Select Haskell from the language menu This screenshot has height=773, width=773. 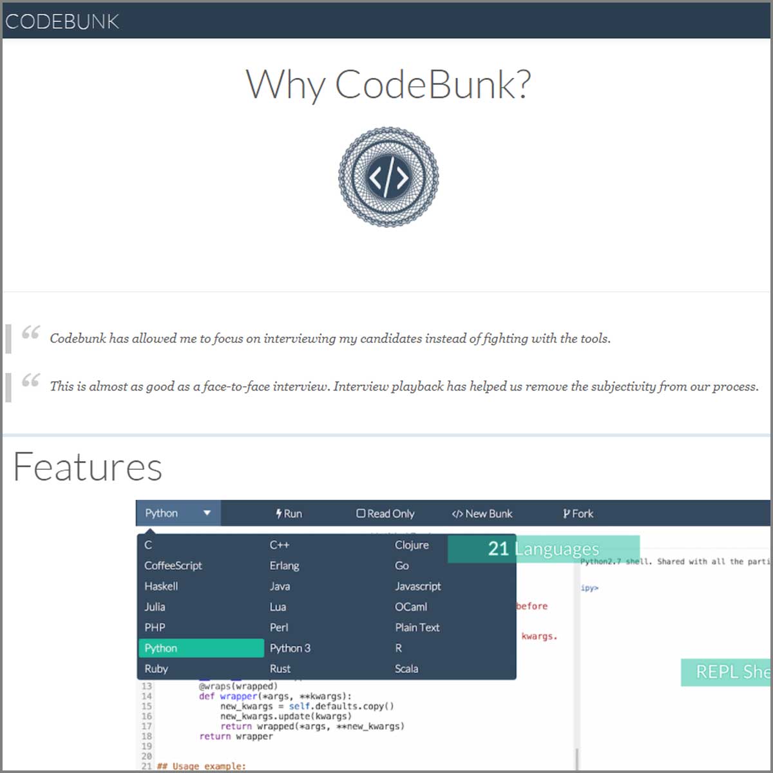click(x=162, y=586)
